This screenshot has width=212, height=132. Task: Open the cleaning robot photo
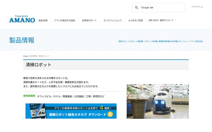[158, 101]
